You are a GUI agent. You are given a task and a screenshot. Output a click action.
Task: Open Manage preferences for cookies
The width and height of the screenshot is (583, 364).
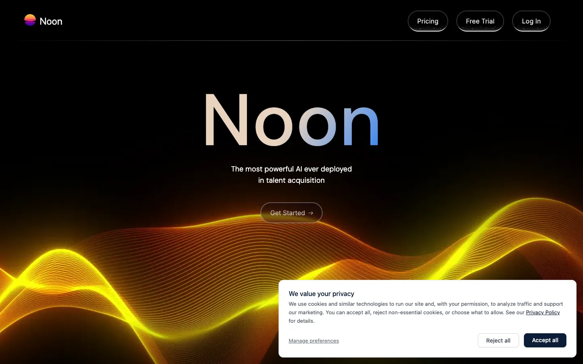(x=314, y=341)
